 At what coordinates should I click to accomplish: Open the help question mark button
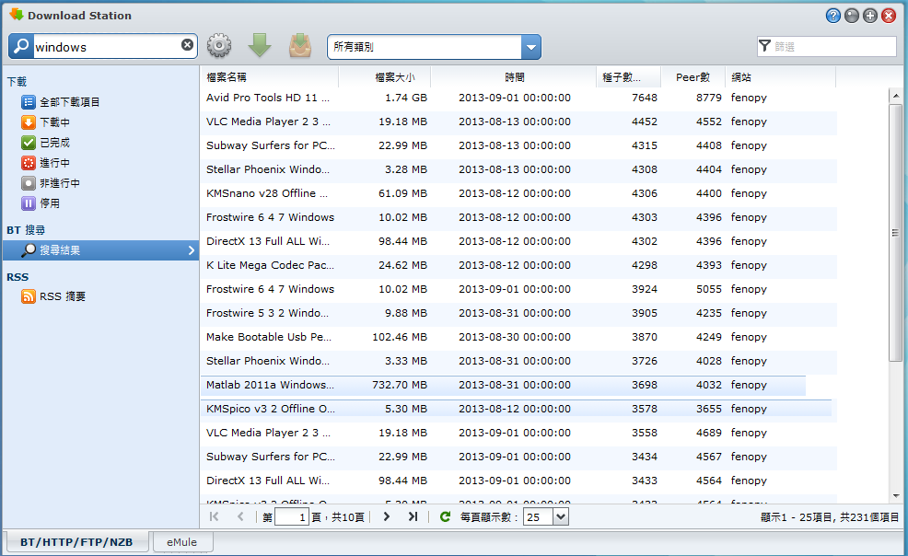tap(832, 16)
